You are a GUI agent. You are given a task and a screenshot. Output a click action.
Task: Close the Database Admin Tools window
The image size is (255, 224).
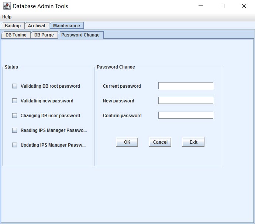pyautogui.click(x=244, y=6)
